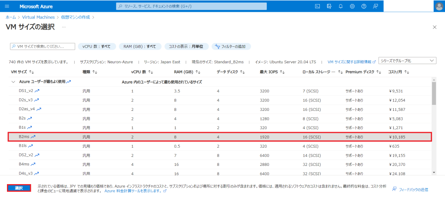Click the 選択 button
The height and width of the screenshot is (201, 445).
pos(19,188)
